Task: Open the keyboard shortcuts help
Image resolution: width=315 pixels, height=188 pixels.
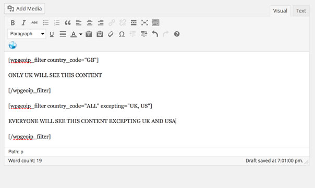Action: (177, 34)
